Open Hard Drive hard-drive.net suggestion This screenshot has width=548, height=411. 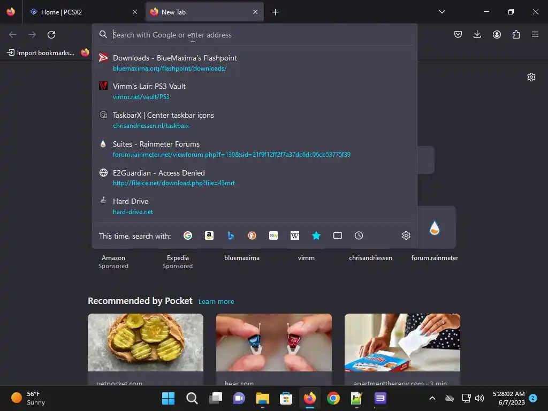click(x=254, y=206)
